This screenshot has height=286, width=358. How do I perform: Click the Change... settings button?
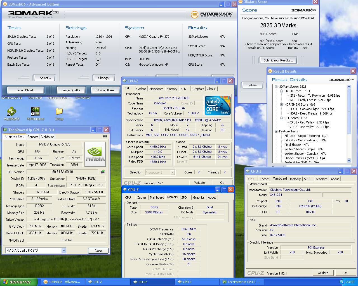tap(105, 78)
